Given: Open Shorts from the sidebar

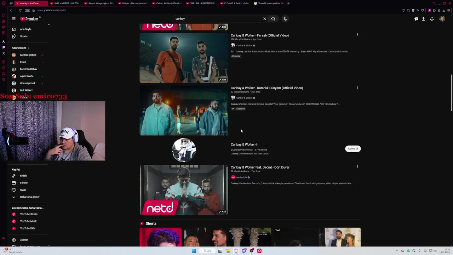Looking at the screenshot, I should tap(24, 36).
